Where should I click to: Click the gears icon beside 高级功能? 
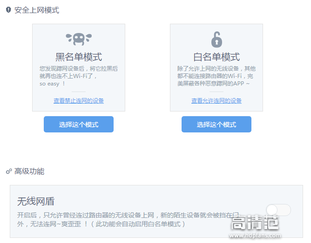pos(9,171)
